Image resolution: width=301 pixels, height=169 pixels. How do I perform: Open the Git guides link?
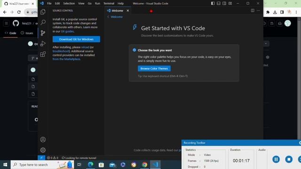tap(67, 31)
